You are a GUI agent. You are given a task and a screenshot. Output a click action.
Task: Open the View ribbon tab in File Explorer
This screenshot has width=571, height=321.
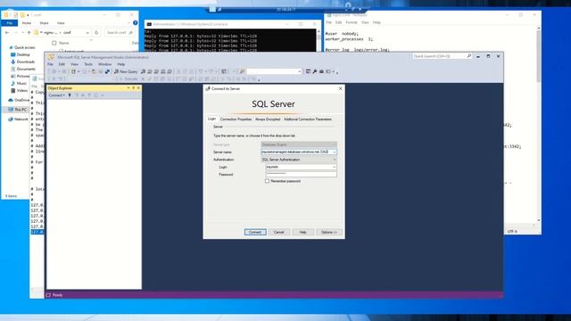(61, 23)
